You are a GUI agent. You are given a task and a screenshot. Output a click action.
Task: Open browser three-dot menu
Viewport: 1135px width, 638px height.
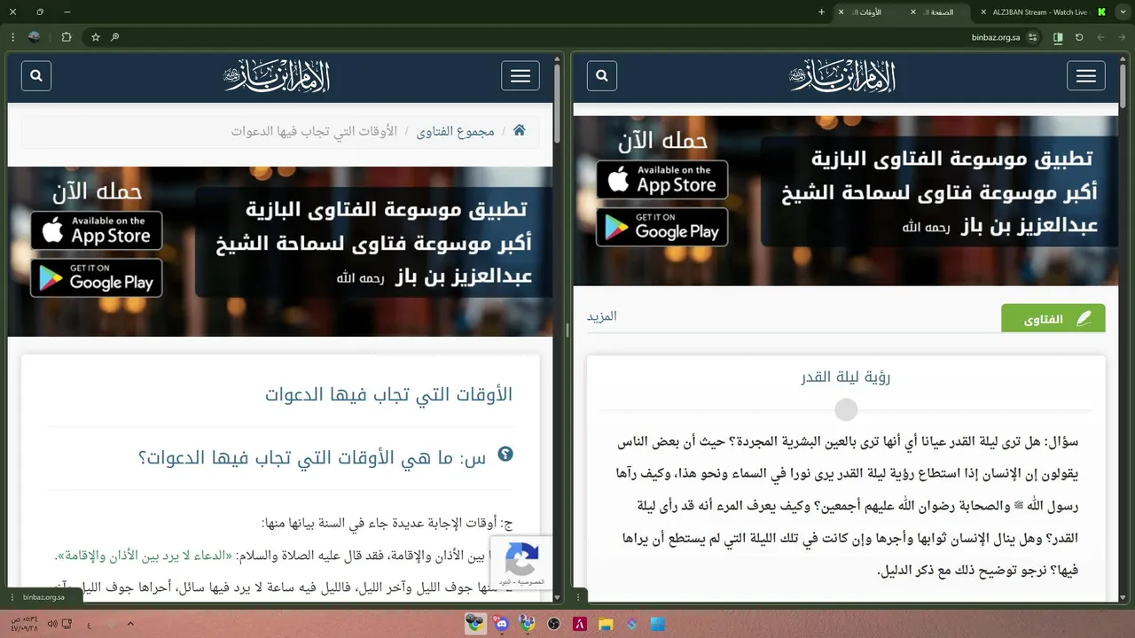pos(12,37)
